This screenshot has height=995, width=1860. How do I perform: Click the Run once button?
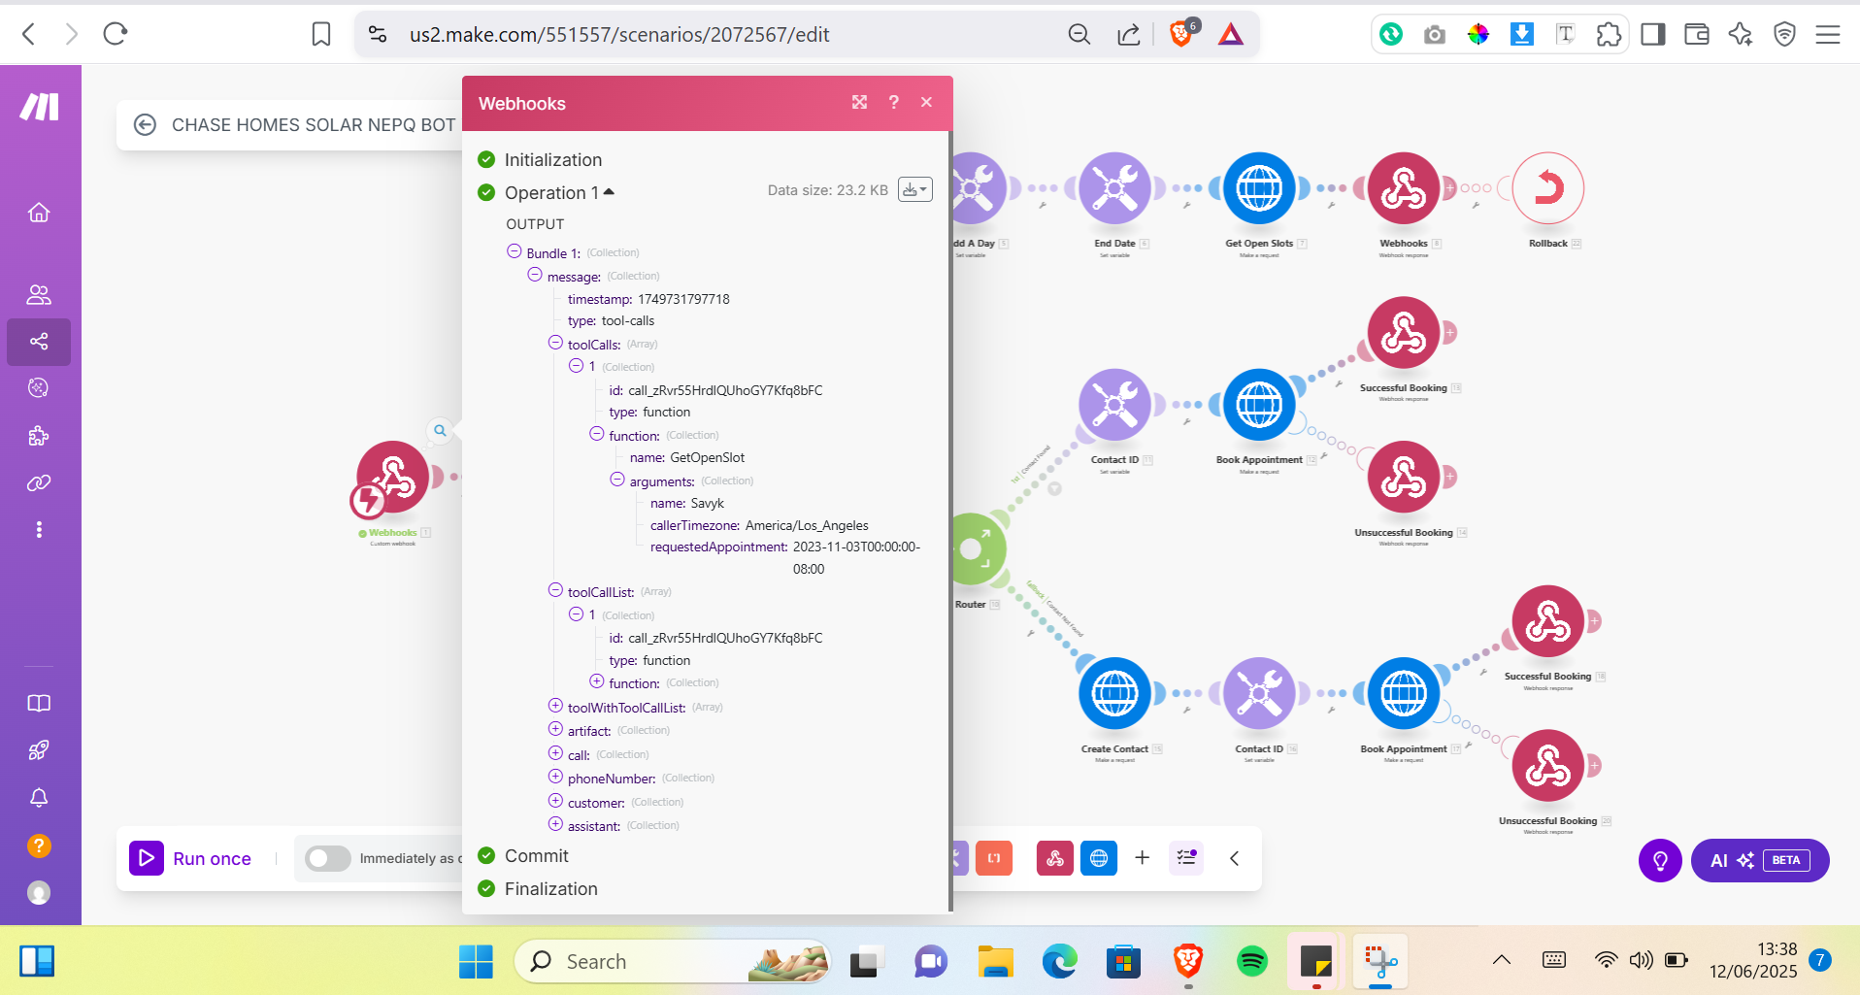click(x=191, y=858)
